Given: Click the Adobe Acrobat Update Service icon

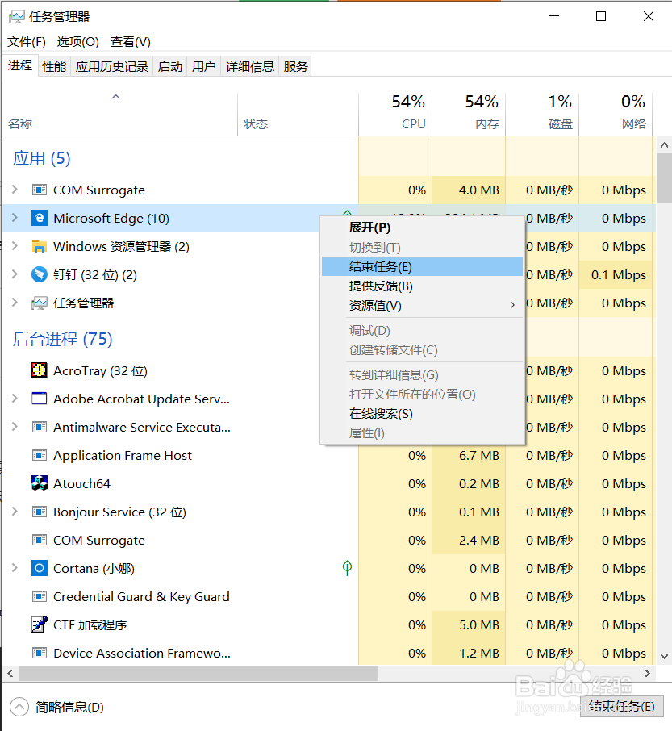Looking at the screenshot, I should click(x=40, y=399).
